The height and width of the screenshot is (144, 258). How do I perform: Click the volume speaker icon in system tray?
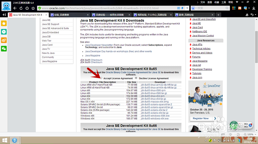coord(229,140)
